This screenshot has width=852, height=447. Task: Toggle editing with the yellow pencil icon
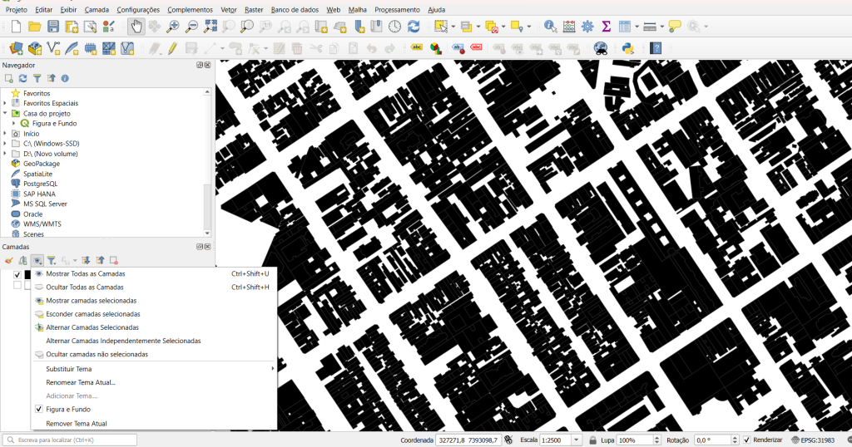[x=173, y=48]
